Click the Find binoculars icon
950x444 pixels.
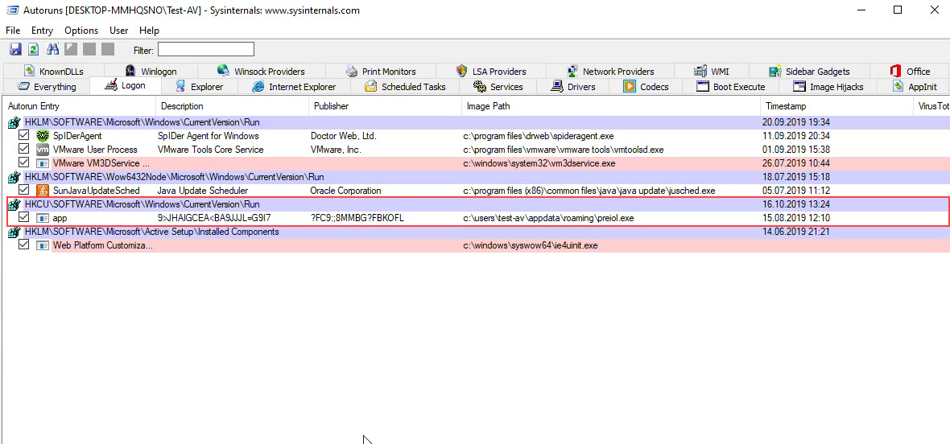pyautogui.click(x=53, y=50)
